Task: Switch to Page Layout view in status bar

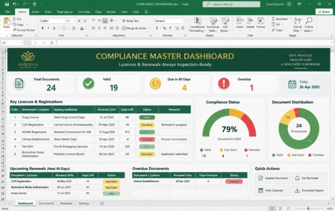Action: tap(280, 208)
